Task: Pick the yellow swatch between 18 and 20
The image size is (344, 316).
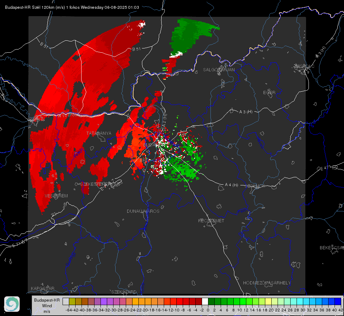Action: click(x=268, y=301)
